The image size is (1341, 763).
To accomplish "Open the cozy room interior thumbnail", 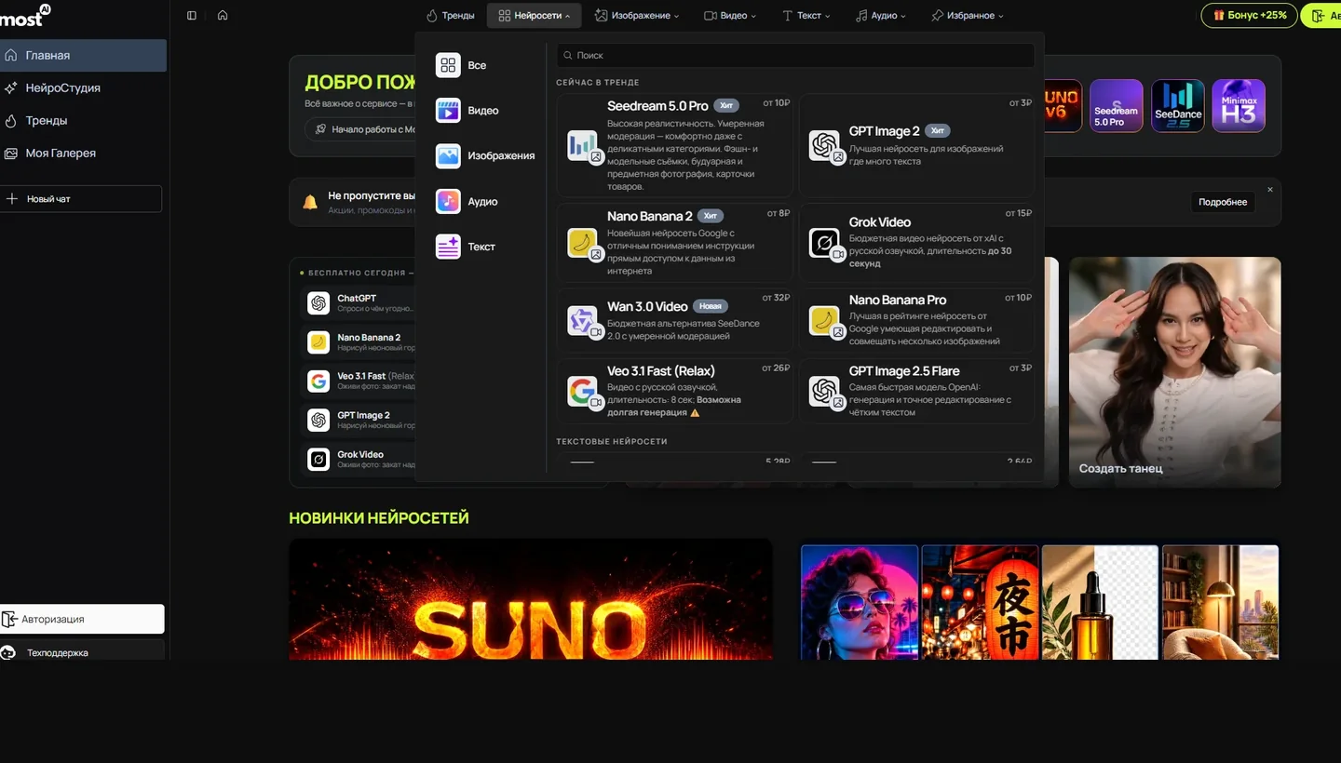I will click(1221, 602).
